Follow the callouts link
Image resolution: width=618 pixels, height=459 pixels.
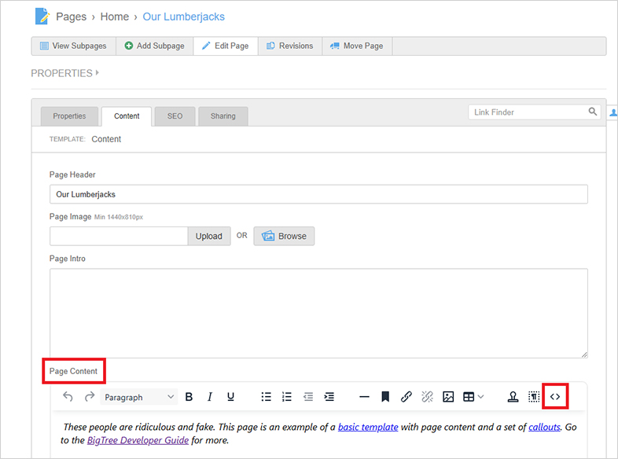[x=544, y=427]
